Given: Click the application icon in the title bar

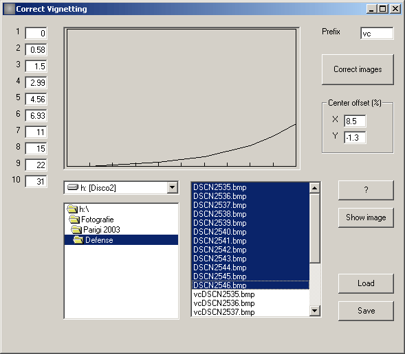Looking at the screenshot, I should pyautogui.click(x=9, y=9).
